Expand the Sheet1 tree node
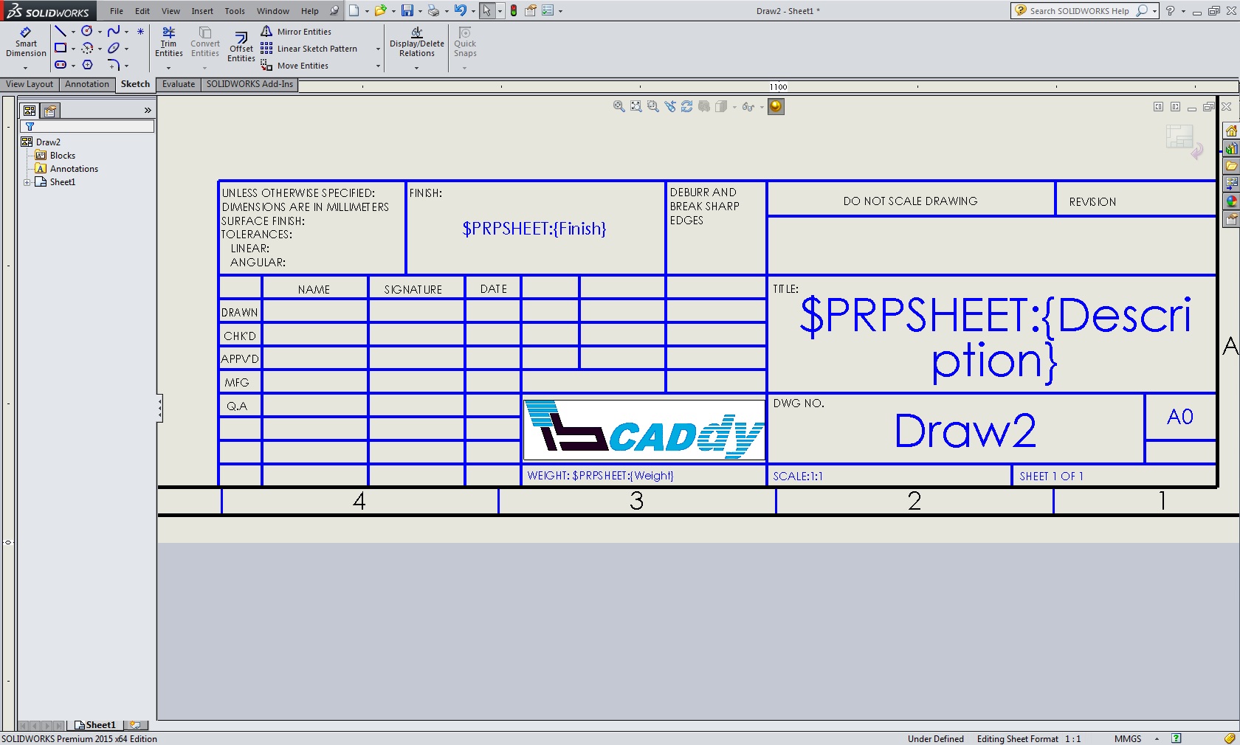The image size is (1240, 745). 27,182
